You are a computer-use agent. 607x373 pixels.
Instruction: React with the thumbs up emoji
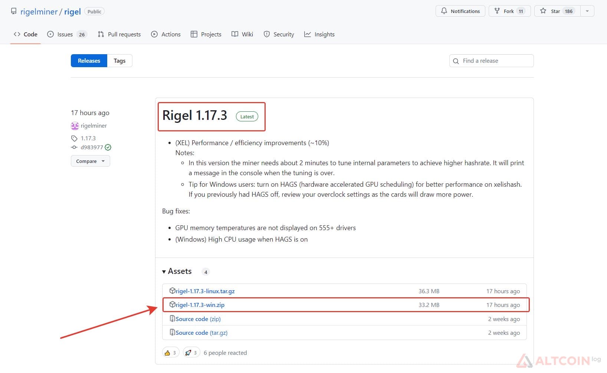coord(171,353)
